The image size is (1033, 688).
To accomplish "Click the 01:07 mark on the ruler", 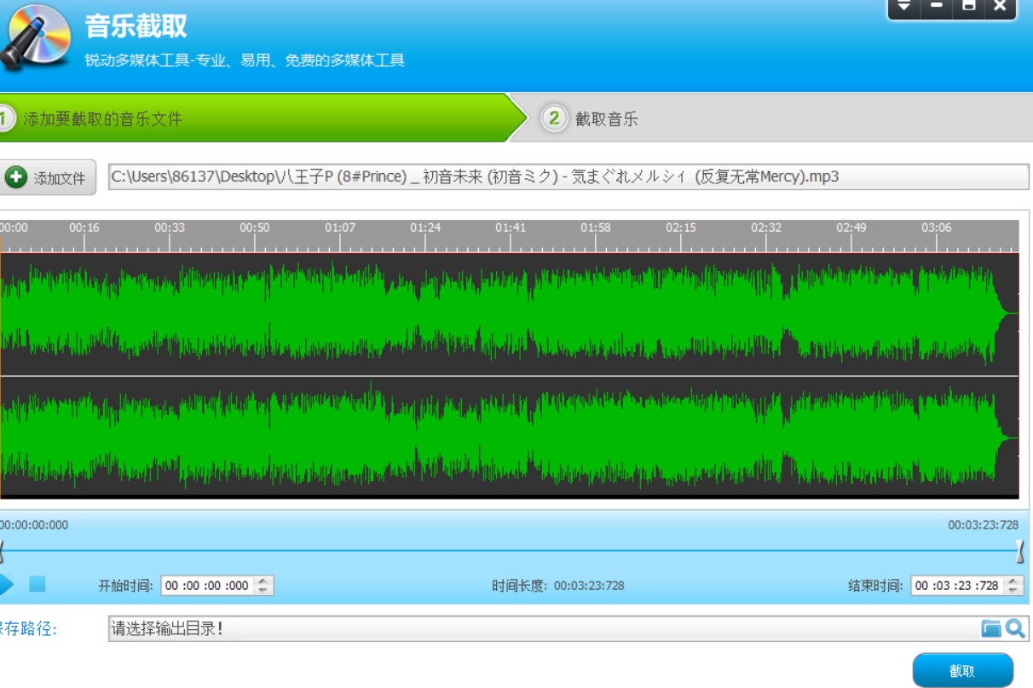I will coord(340,228).
